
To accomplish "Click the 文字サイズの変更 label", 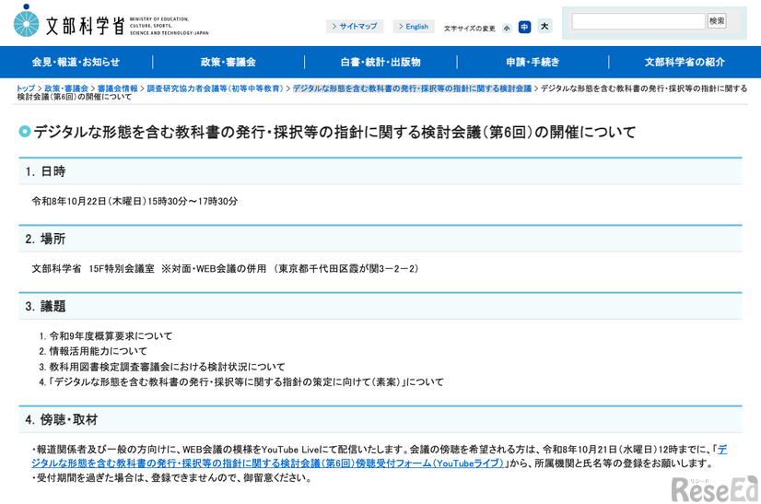I will click(469, 29).
